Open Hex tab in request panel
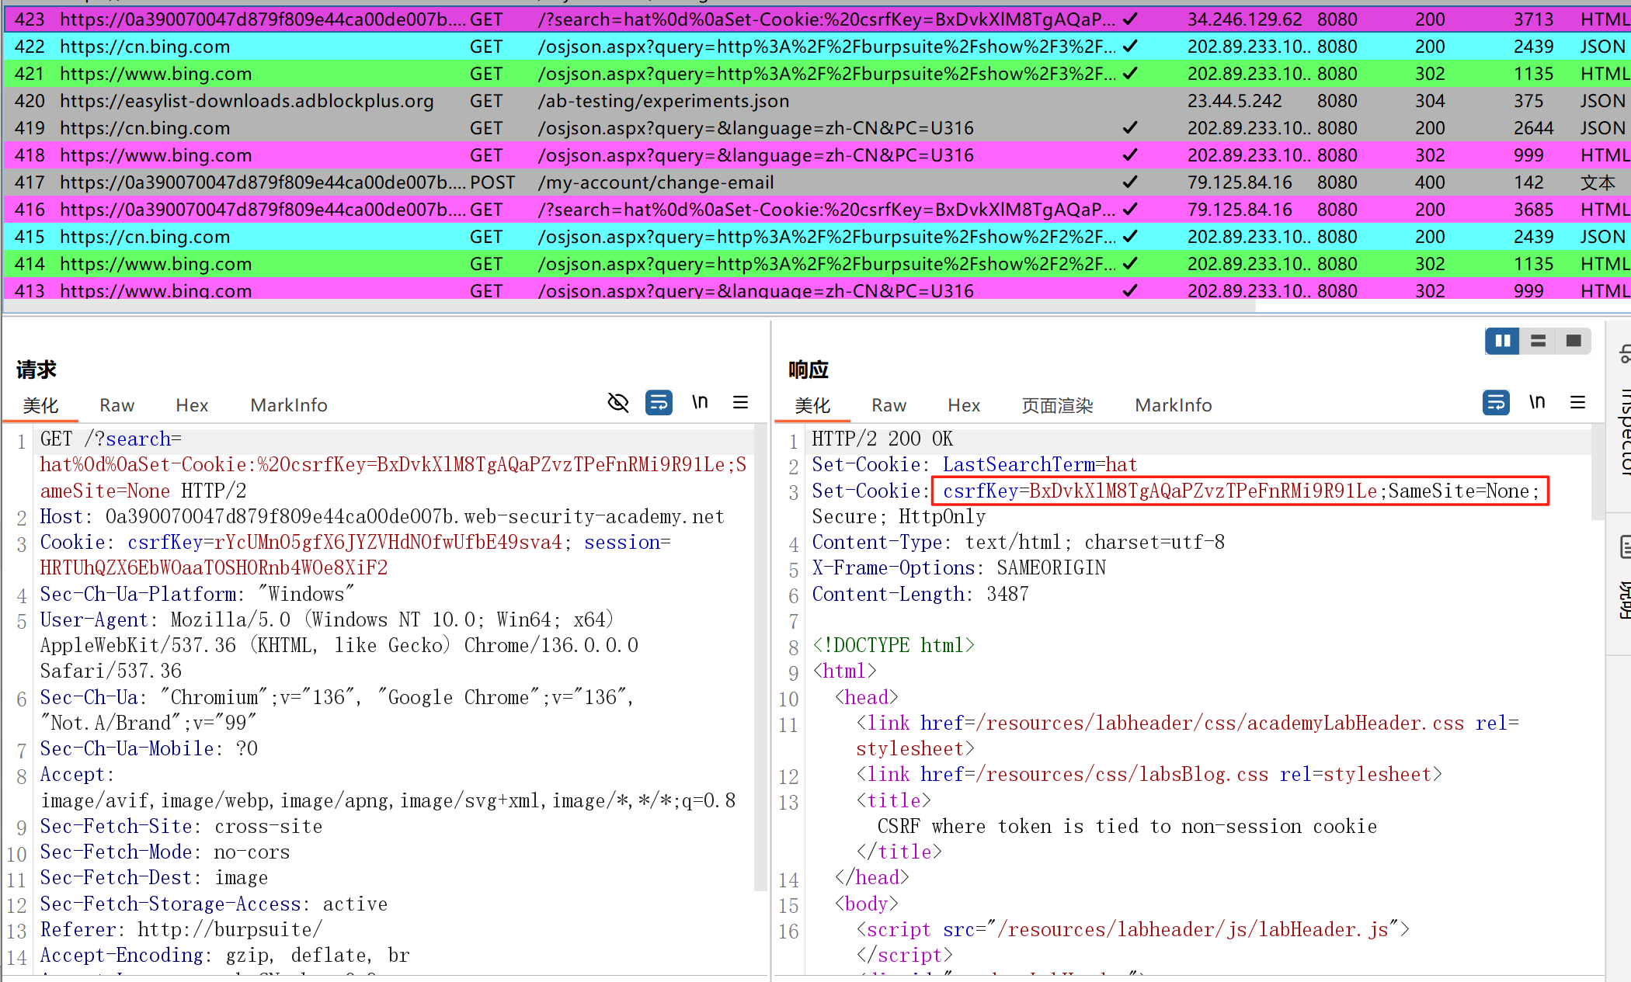The width and height of the screenshot is (1631, 982). click(x=192, y=405)
